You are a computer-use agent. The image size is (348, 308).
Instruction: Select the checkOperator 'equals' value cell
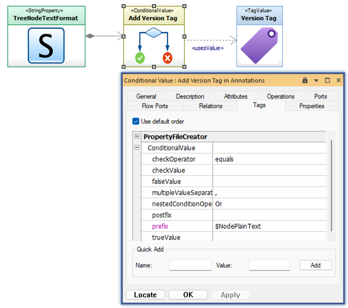coord(270,159)
